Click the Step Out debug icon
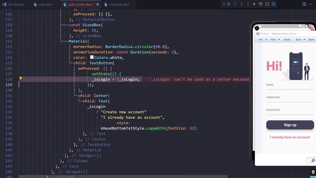The image size is (316, 178). (248, 4)
